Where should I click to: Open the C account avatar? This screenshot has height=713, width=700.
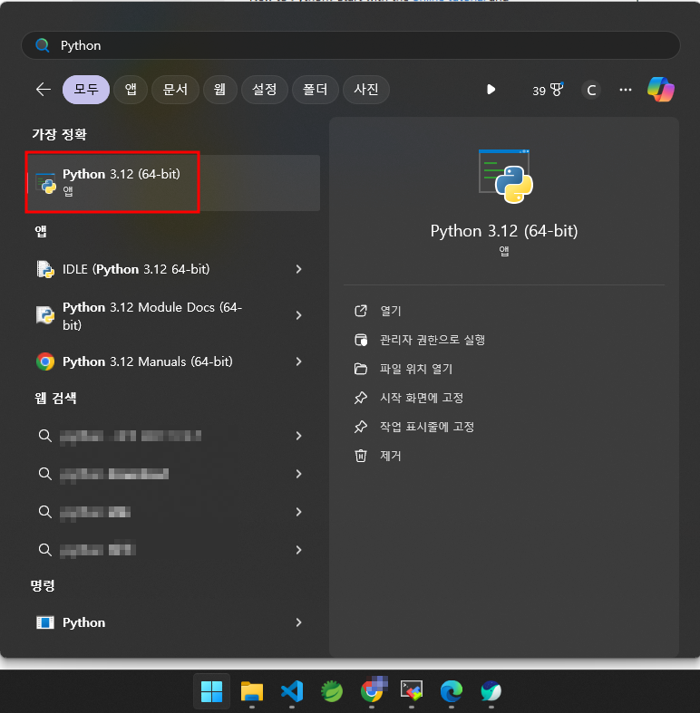[x=591, y=90]
